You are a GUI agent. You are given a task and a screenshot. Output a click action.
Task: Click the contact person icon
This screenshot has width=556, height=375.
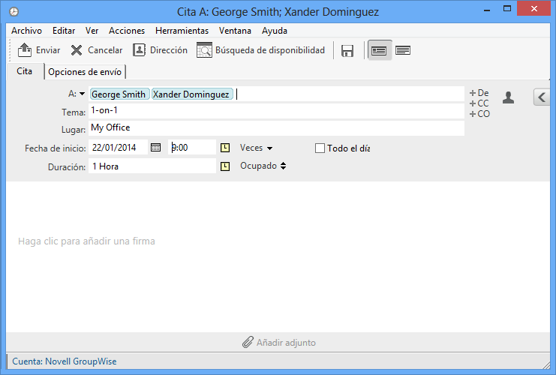click(x=508, y=97)
